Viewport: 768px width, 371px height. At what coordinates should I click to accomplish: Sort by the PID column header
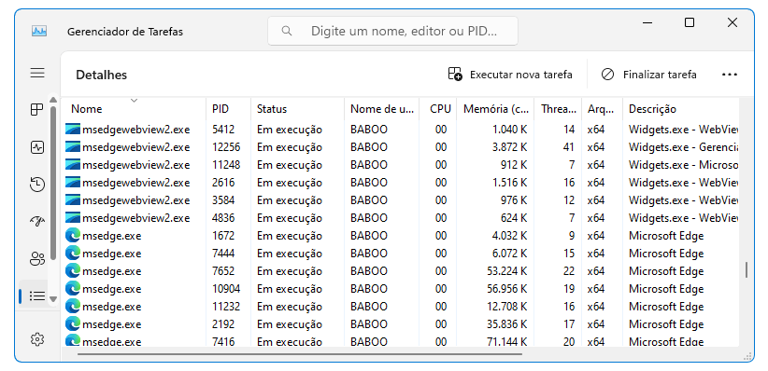coord(228,109)
